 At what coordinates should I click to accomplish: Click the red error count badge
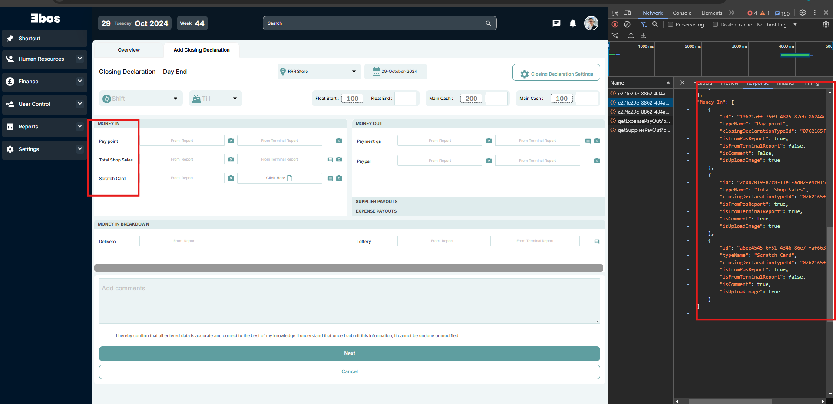(752, 13)
